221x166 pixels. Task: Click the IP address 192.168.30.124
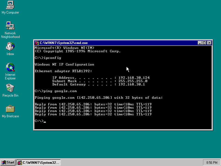point(134,78)
